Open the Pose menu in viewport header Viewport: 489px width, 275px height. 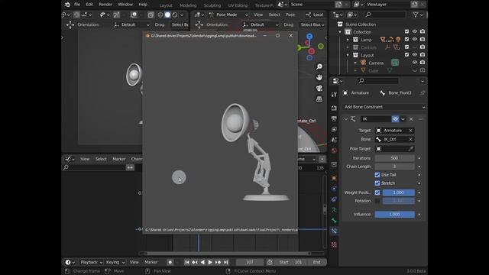290,15
